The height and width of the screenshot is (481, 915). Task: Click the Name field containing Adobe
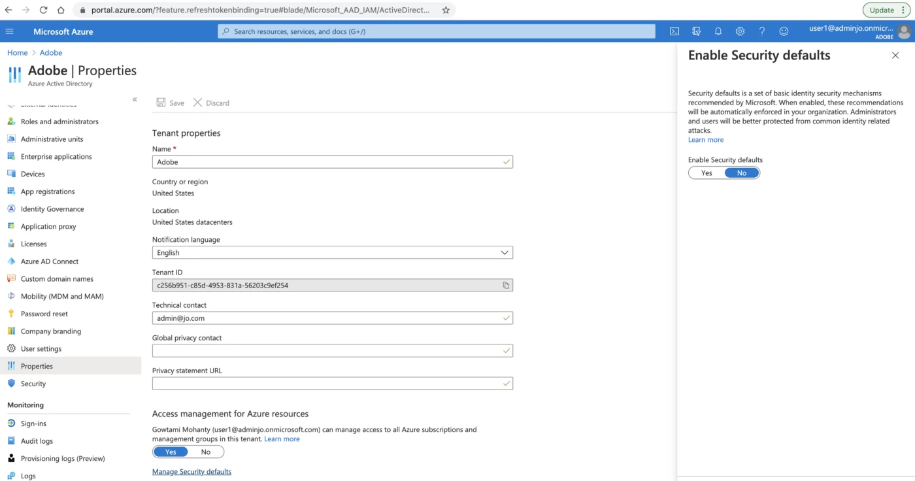tap(333, 162)
